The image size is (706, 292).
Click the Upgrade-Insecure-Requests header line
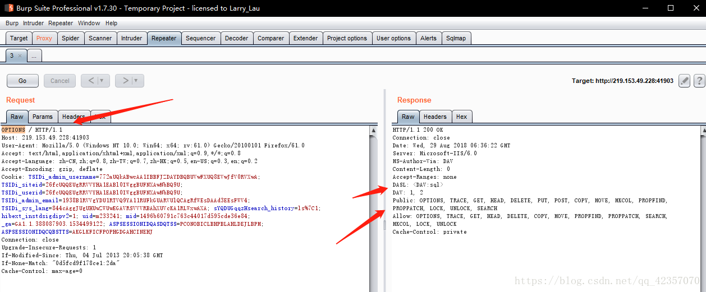48,247
